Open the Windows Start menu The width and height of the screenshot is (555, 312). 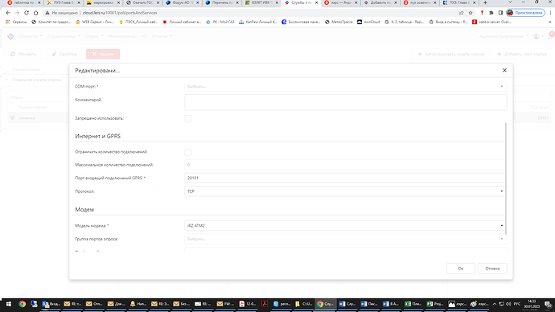click(x=9, y=304)
